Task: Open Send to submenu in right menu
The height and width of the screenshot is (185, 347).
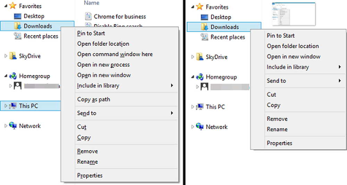Action: click(x=298, y=81)
